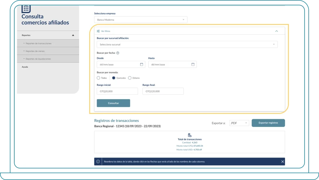The width and height of the screenshot is (319, 180).
Task: Select the Quetzales currency radio button
Action: click(x=114, y=78)
